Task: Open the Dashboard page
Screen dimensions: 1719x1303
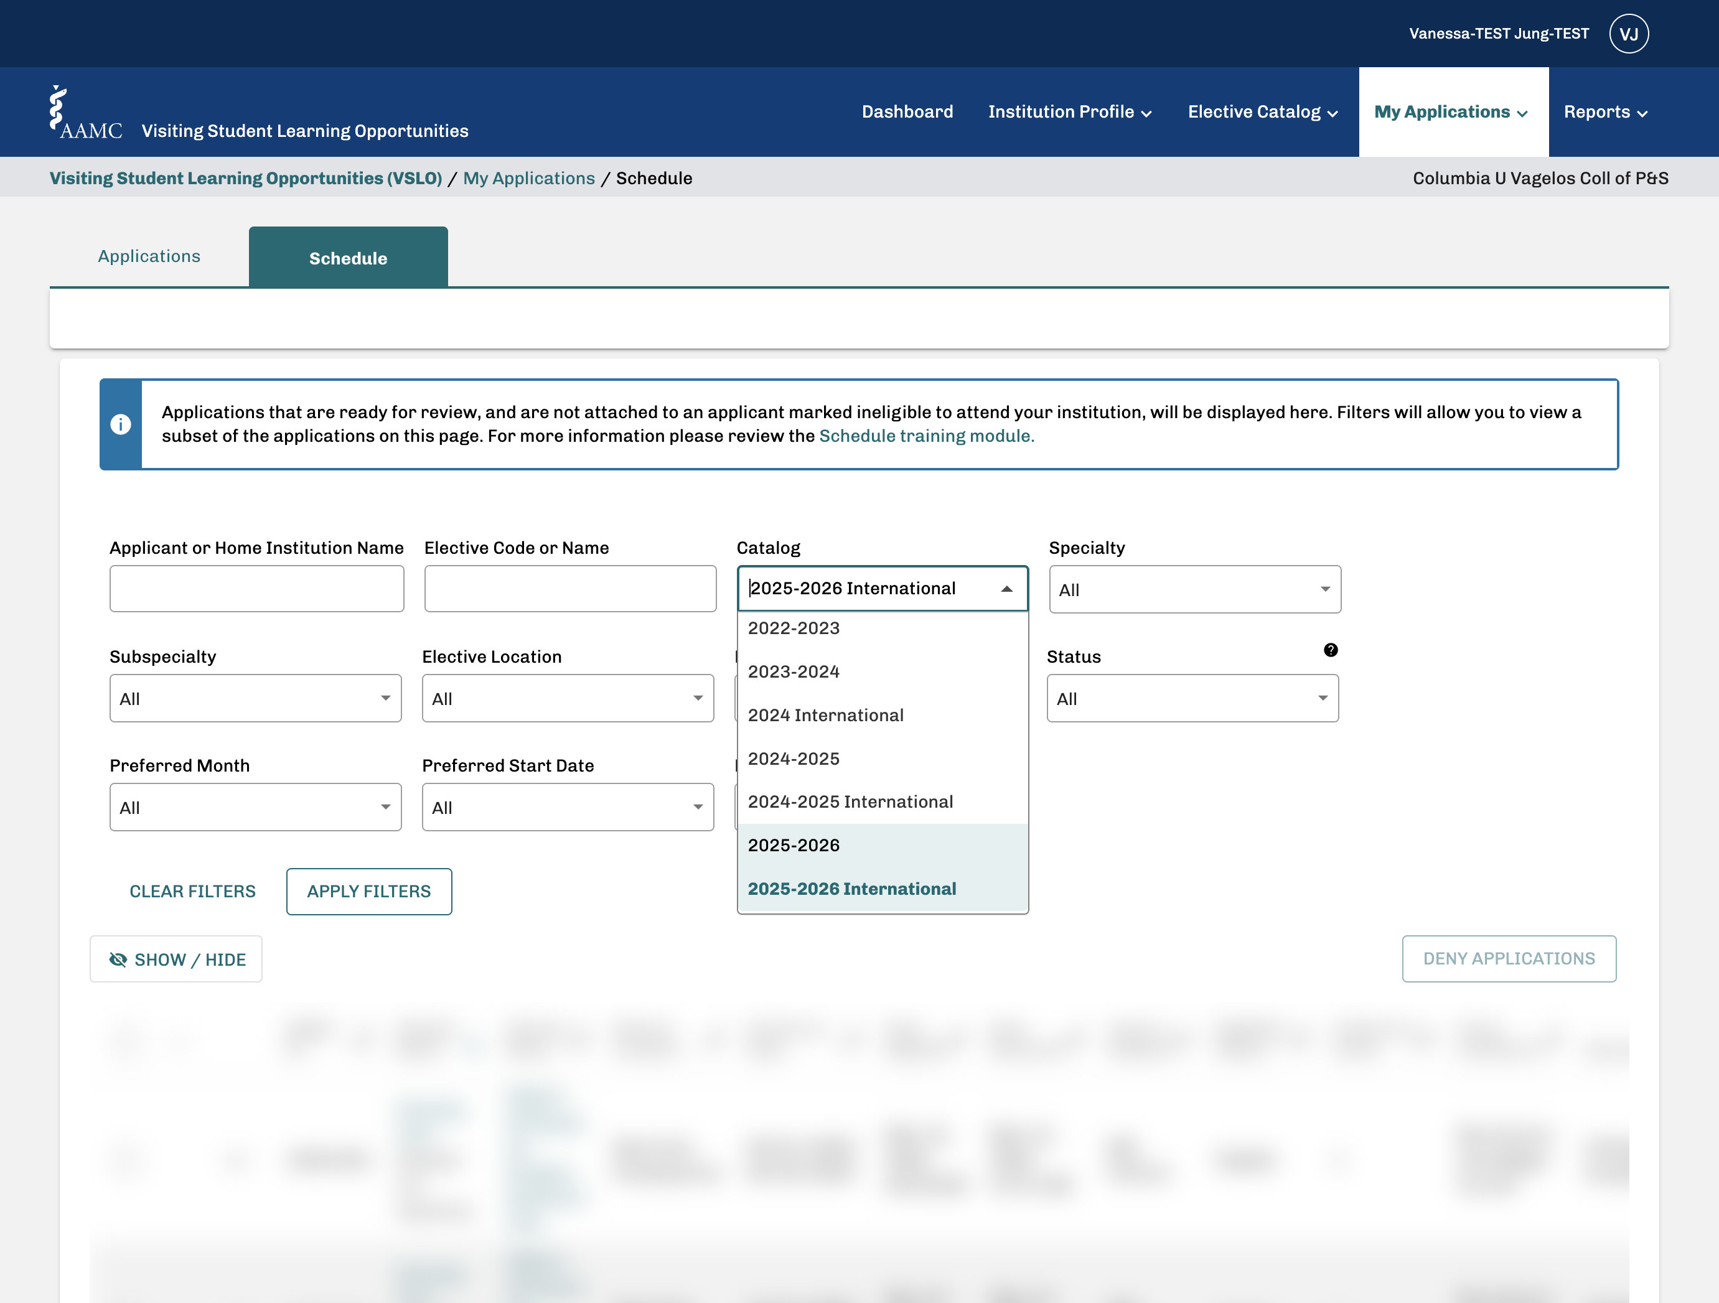Action: pyautogui.click(x=907, y=112)
